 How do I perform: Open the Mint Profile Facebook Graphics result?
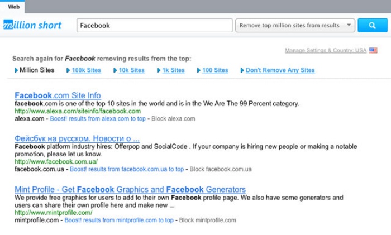tap(130, 189)
